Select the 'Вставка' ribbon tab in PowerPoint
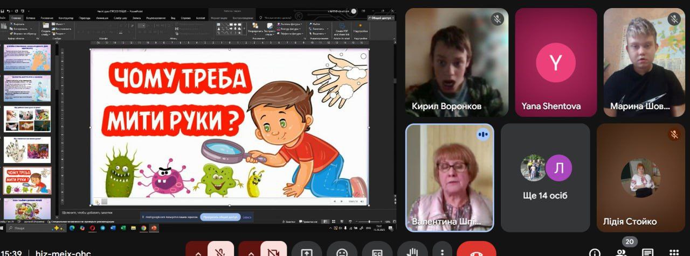Viewport: 690px width, 256px height. click(x=31, y=18)
